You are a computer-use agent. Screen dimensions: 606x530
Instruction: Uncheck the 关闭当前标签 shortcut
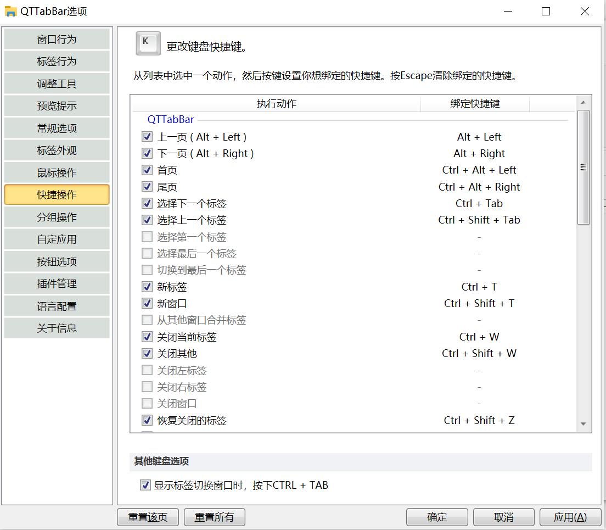[147, 337]
